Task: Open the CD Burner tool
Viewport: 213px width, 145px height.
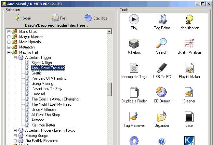Action: 162,95
